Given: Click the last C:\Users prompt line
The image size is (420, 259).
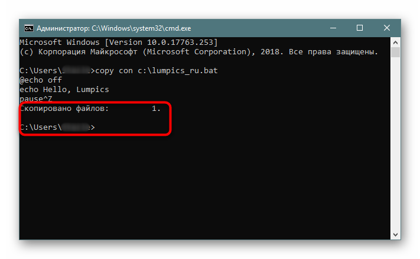Looking at the screenshot, I should tap(57, 127).
